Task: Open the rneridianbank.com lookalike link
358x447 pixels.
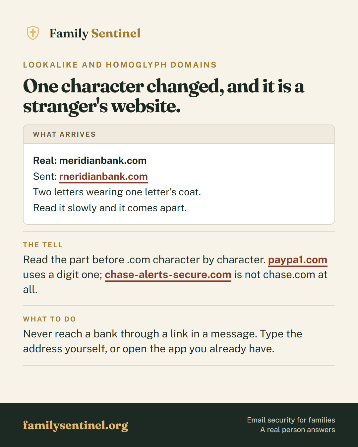Action: pos(103,176)
